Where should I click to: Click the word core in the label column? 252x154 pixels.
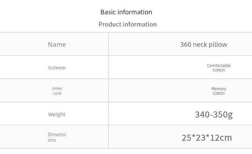(57, 93)
